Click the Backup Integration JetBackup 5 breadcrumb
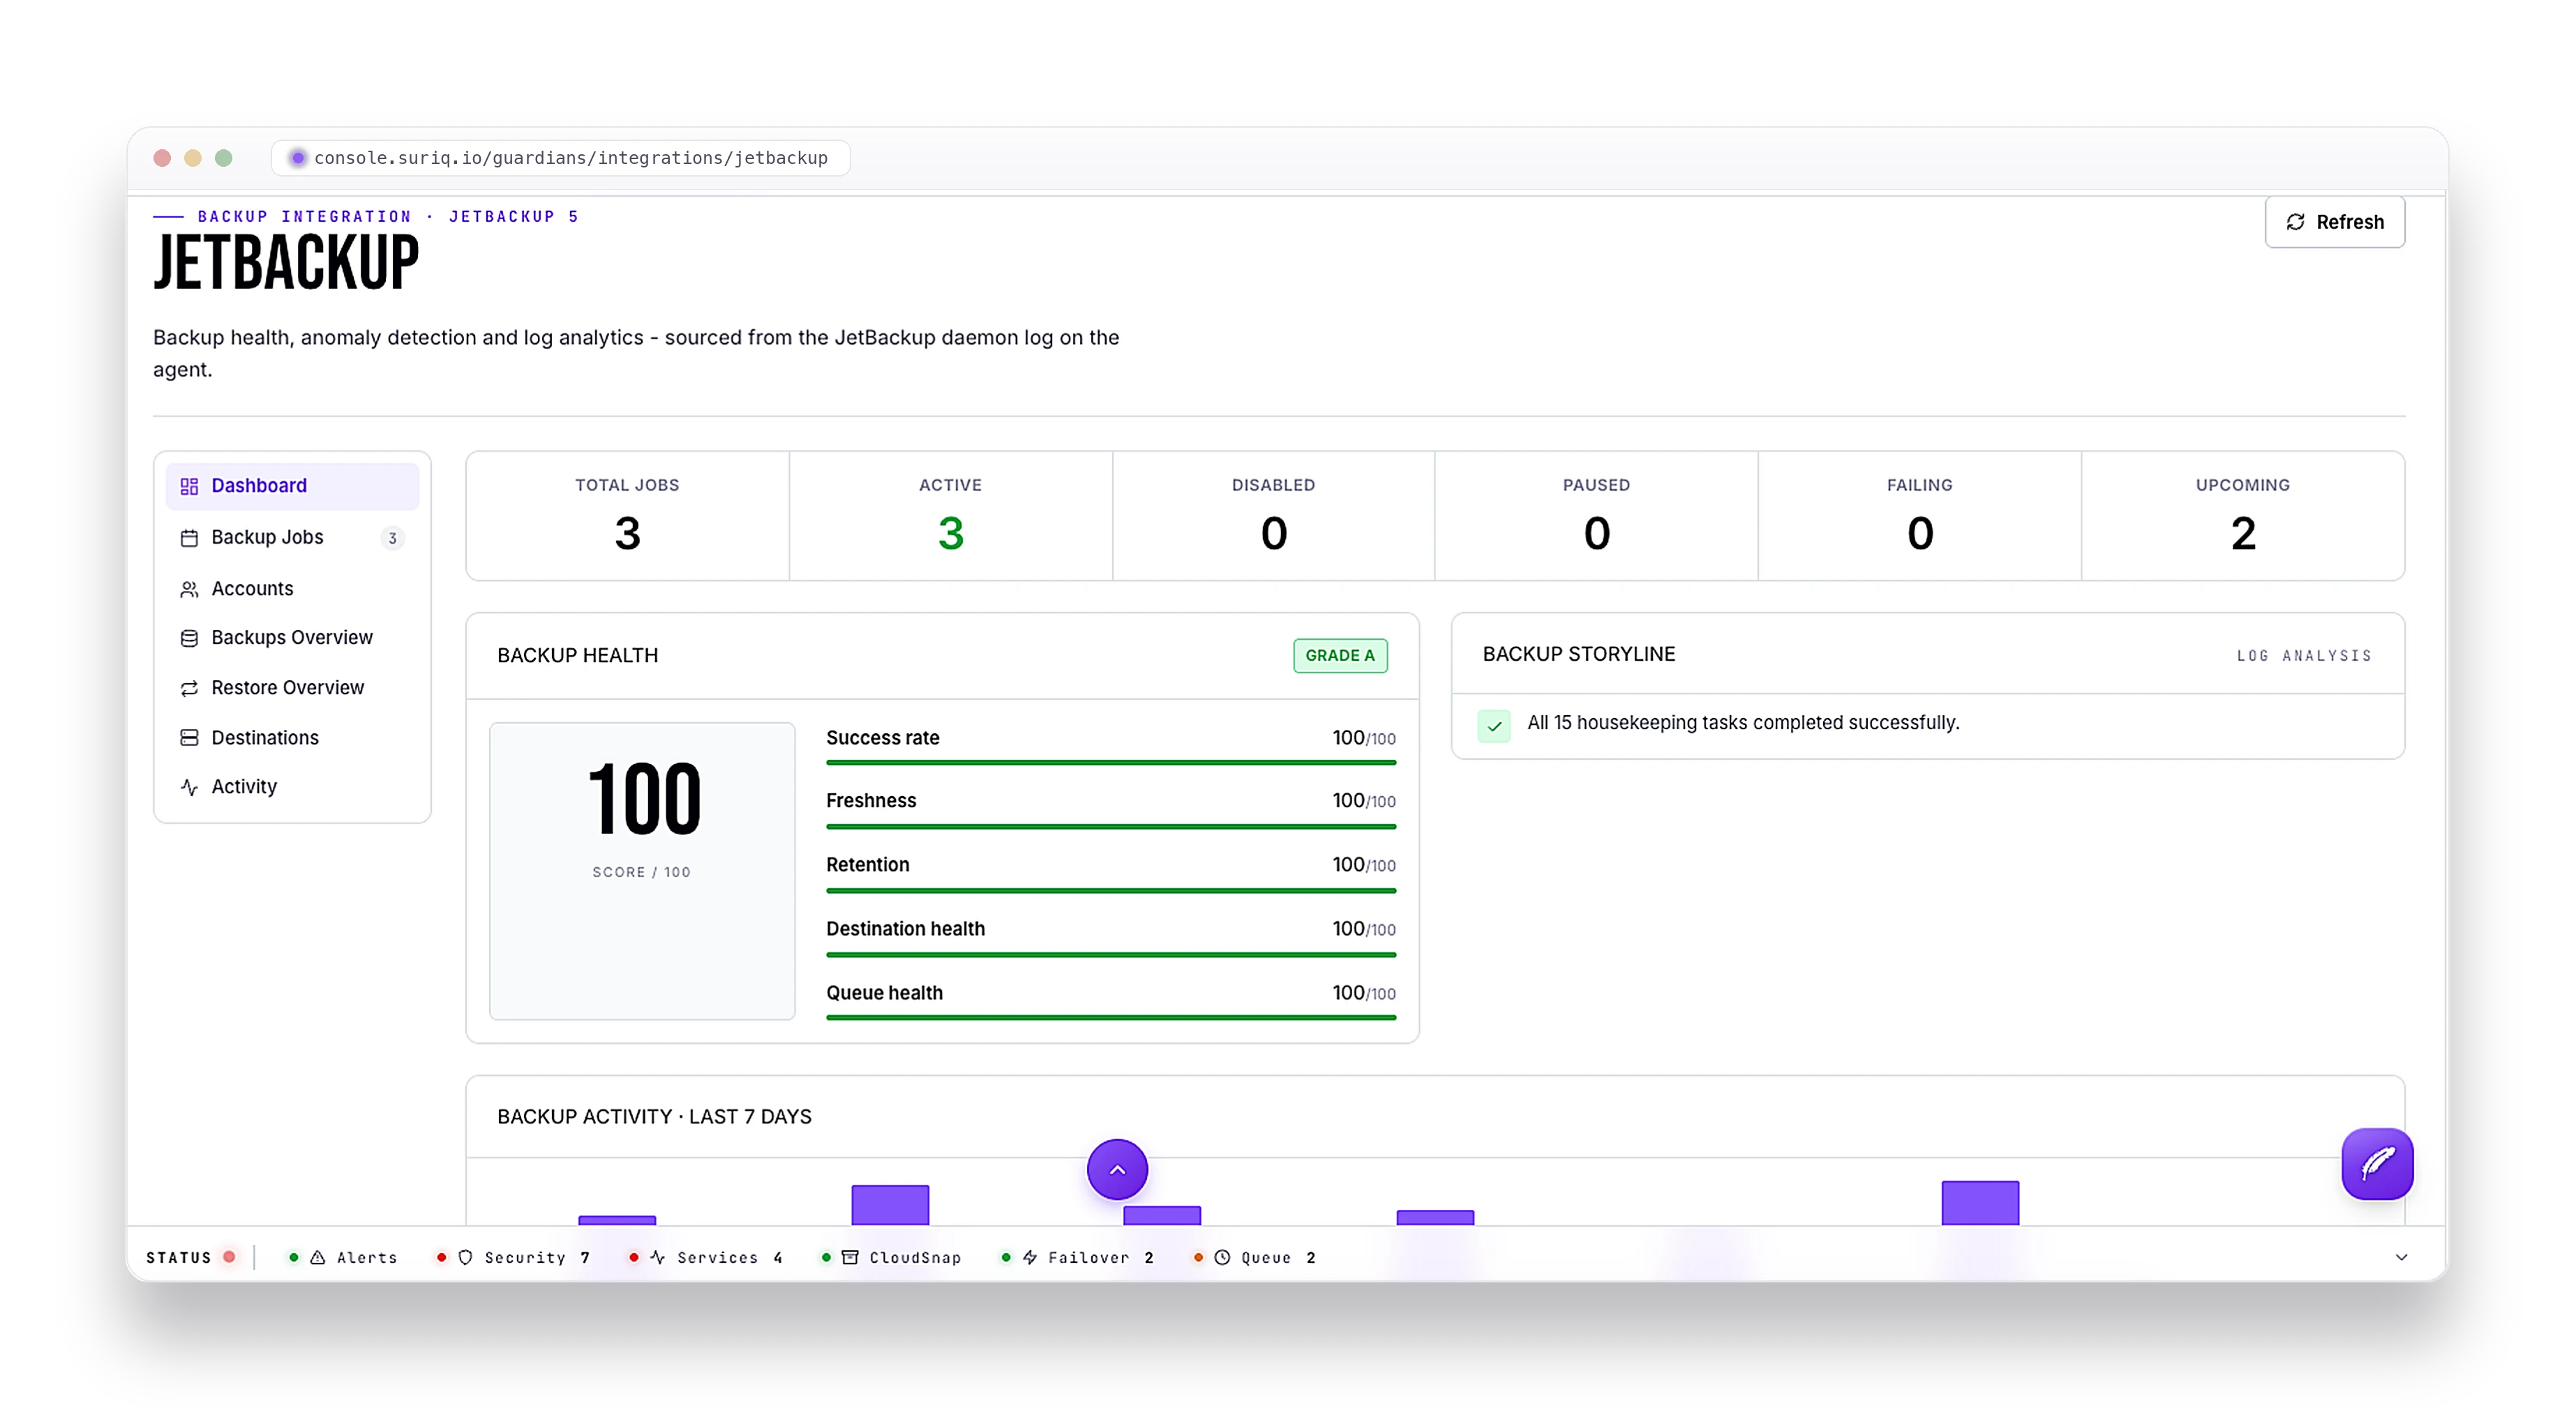2576x1408 pixels. [x=388, y=217]
